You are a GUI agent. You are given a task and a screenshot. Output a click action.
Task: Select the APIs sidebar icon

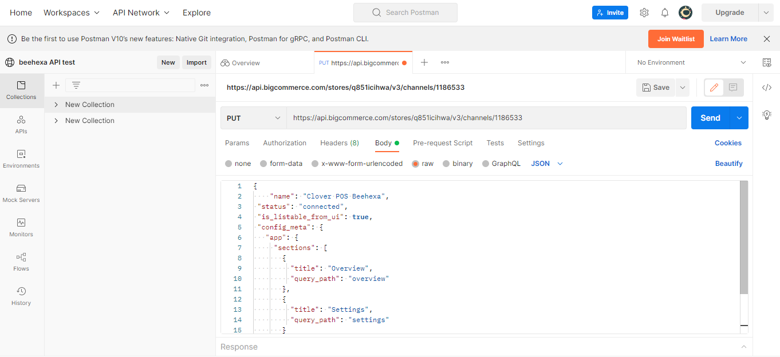tap(21, 125)
